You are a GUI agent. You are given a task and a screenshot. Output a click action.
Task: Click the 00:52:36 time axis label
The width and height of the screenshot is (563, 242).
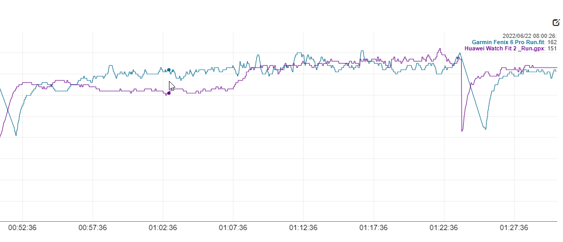[22, 227]
